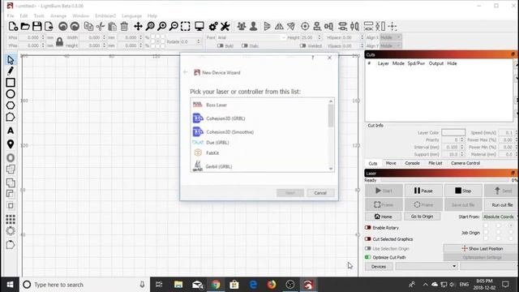
Task: Select the Position marker pin tool
Action: 11,144
